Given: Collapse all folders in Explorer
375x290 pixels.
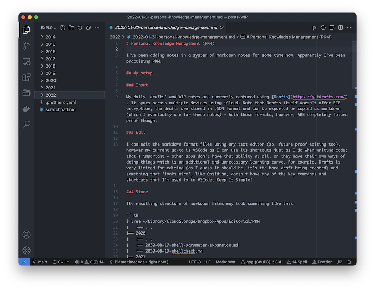Looking at the screenshot, I should pos(88,28).
